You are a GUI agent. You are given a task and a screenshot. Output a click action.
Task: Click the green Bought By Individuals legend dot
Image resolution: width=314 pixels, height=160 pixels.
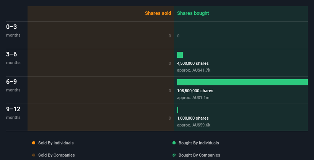click(174, 143)
